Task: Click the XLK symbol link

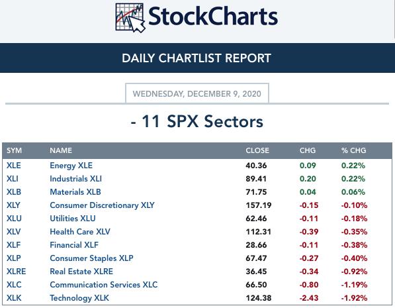Action: (x=14, y=298)
